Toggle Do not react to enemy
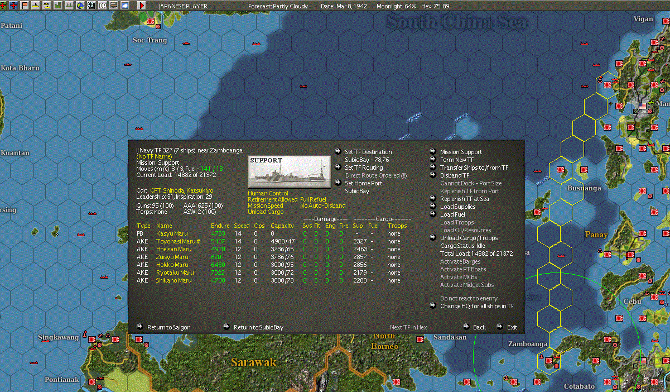Viewport: 670px width, 392px height. 469,298
